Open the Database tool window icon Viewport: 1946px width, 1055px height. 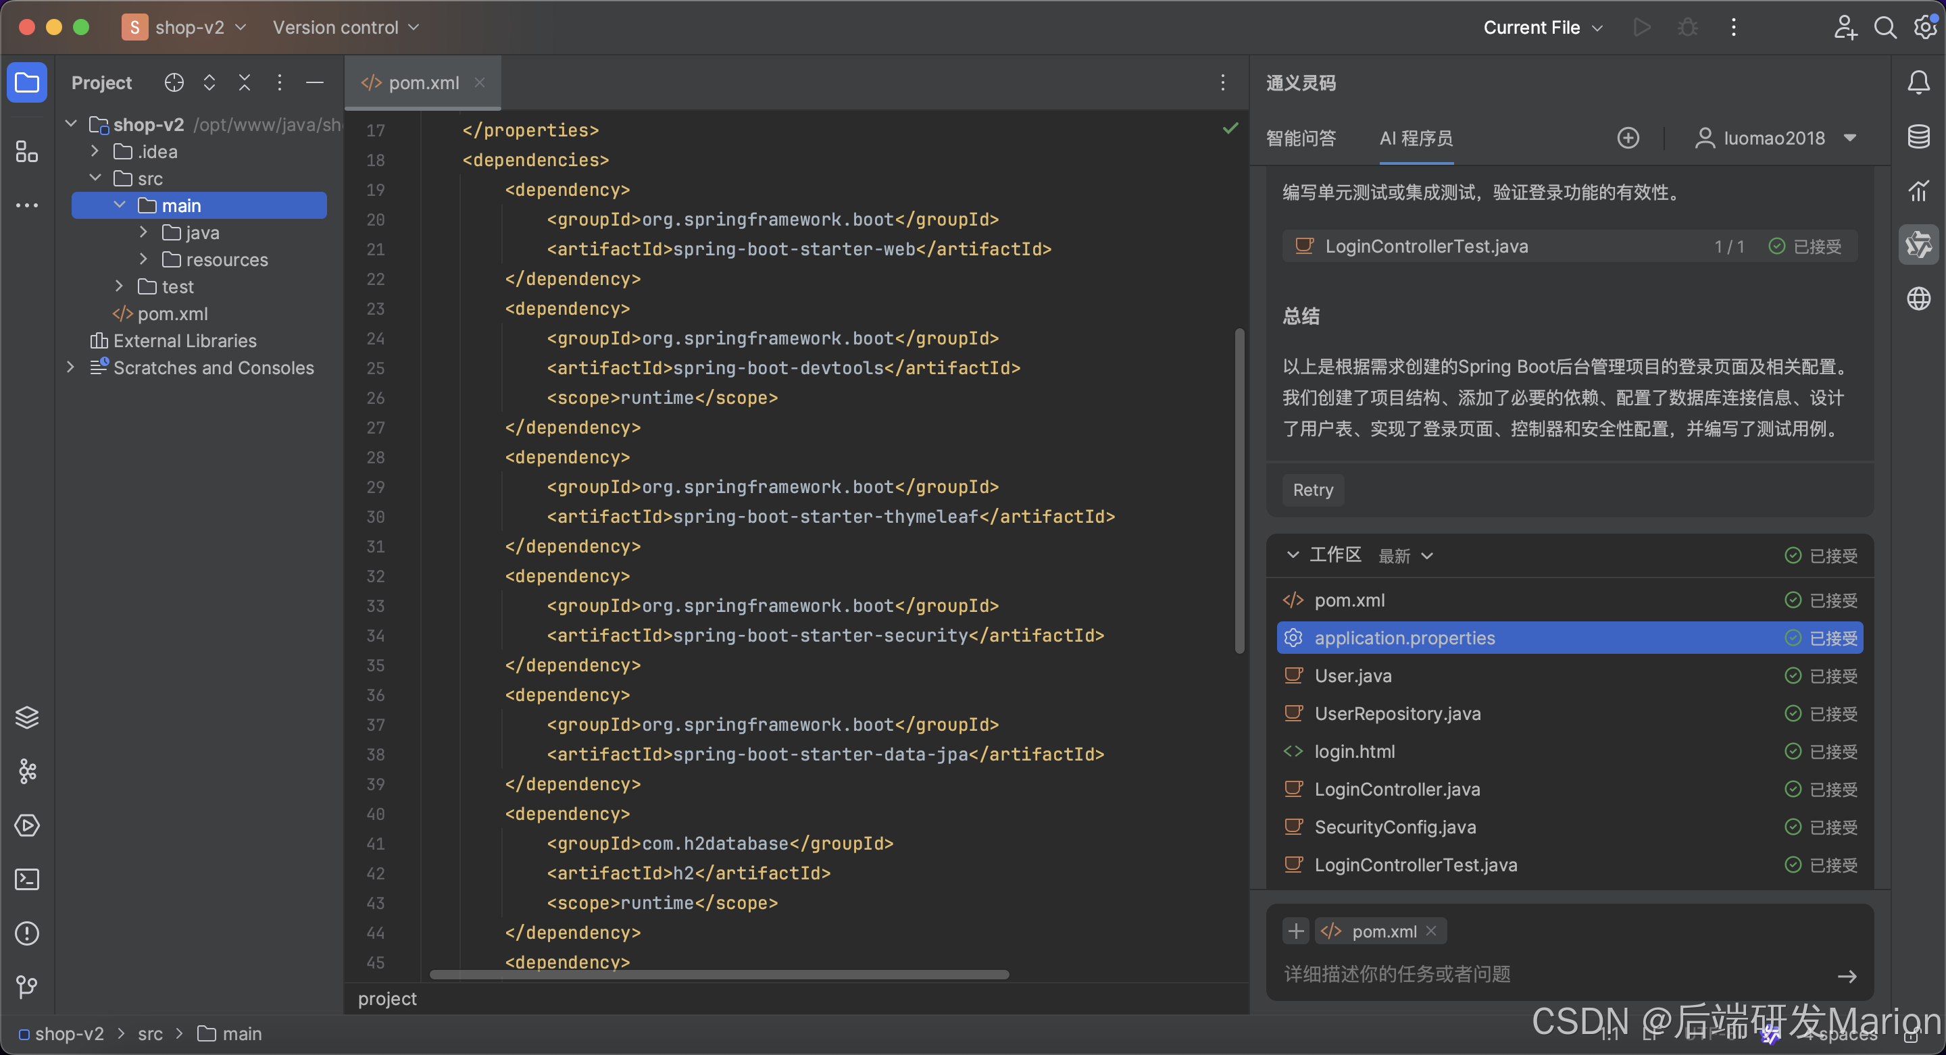(1918, 136)
